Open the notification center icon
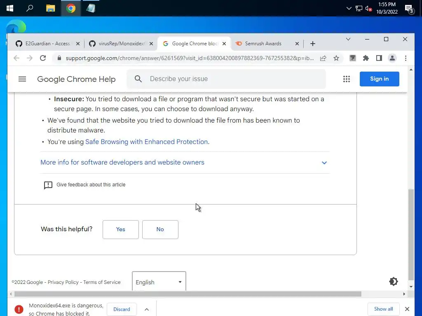Screen dimensions: 422x316 point(409,9)
